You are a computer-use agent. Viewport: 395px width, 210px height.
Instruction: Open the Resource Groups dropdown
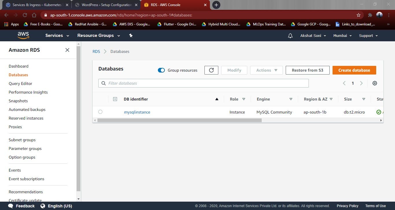tap(99, 36)
